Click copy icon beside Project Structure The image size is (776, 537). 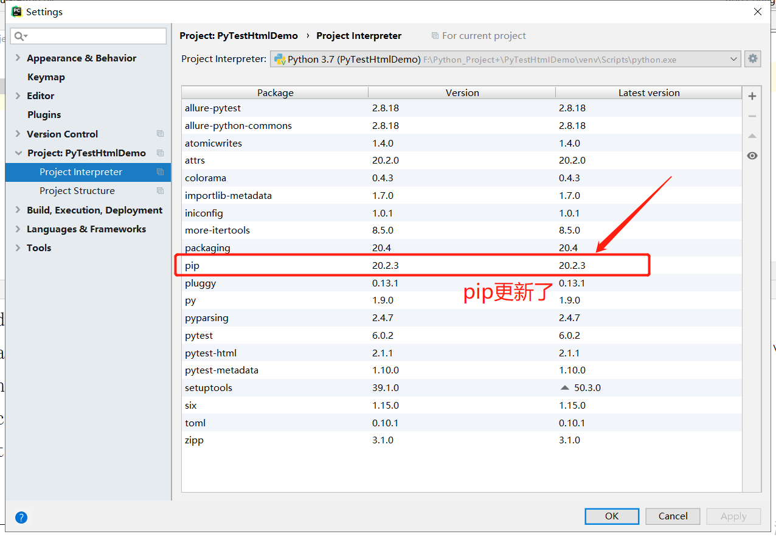point(160,191)
